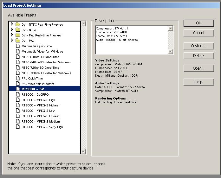Click inside the Description text area

coord(131,40)
